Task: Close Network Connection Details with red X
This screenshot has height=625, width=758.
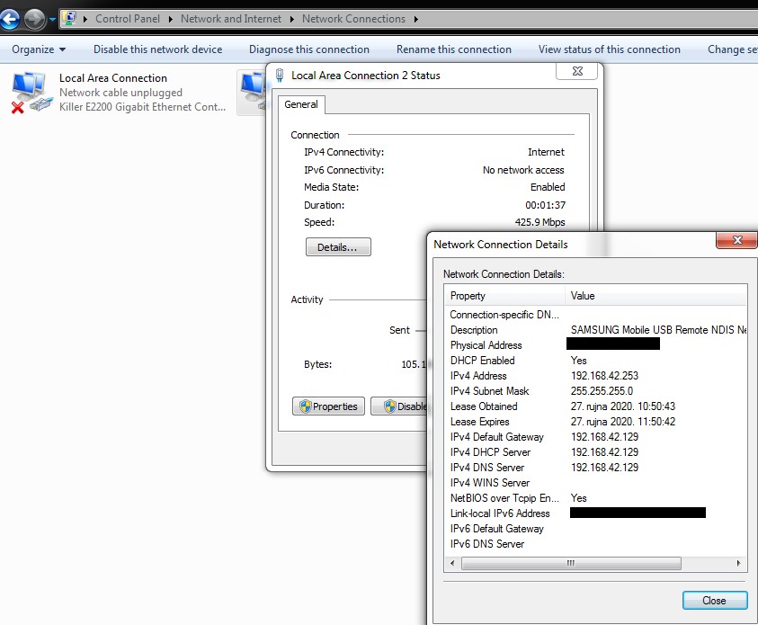Action: tap(736, 240)
